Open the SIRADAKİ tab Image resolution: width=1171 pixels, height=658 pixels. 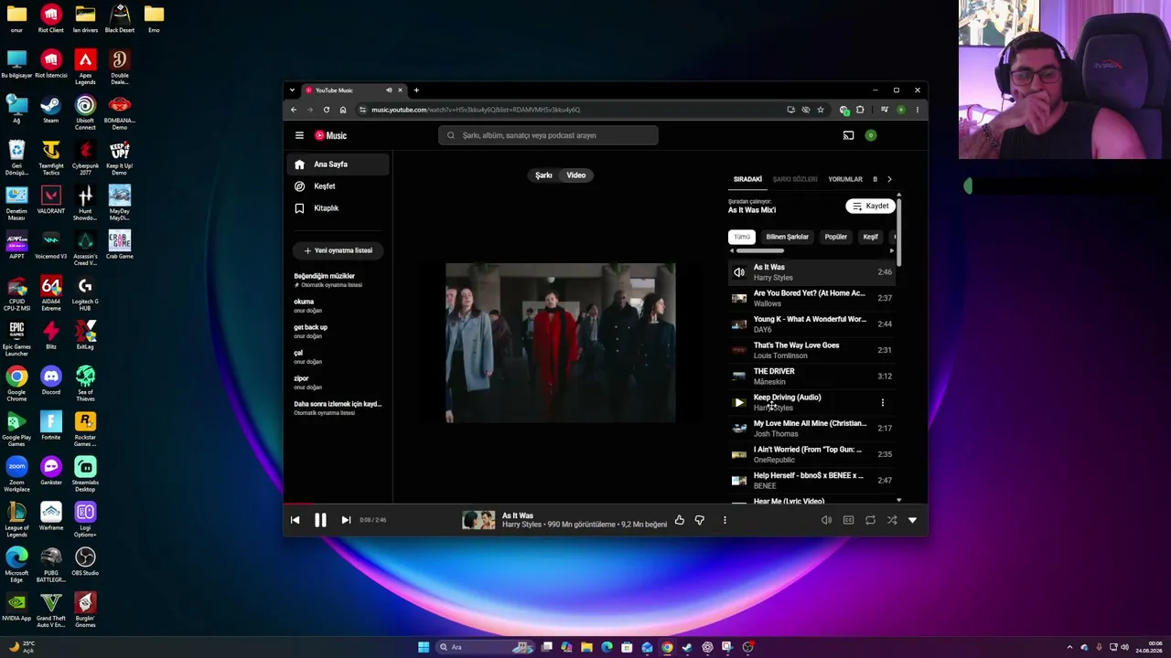pyautogui.click(x=747, y=179)
